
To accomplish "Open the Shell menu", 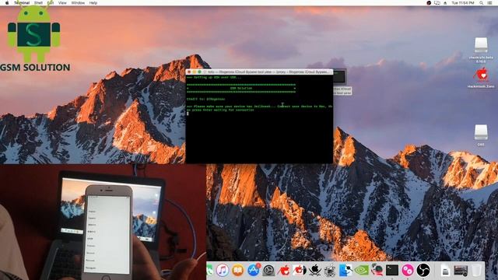I will coord(38,3).
